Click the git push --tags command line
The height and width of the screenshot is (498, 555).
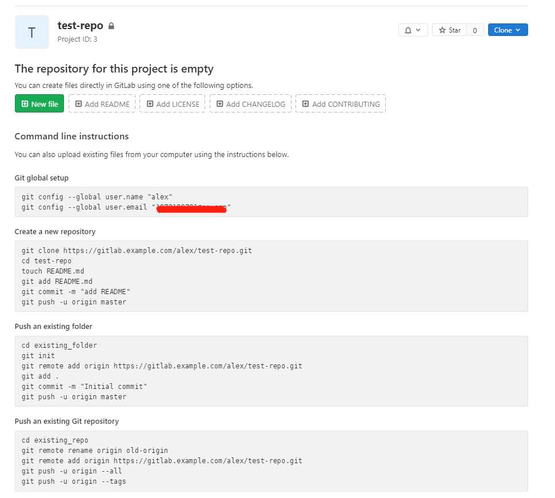[74, 481]
